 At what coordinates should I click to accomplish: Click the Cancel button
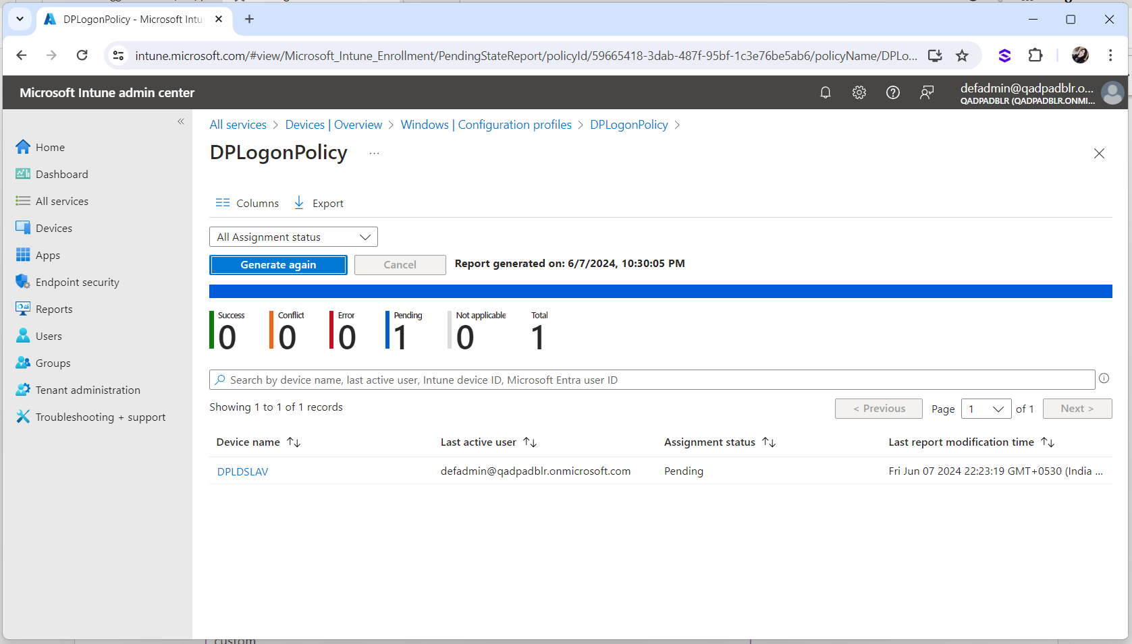pos(400,265)
